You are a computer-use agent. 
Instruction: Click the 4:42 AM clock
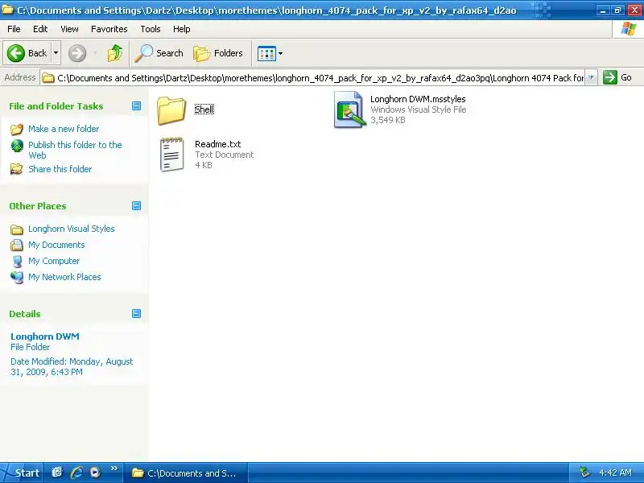(615, 473)
